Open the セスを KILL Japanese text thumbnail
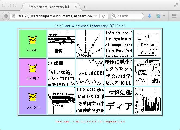 pyautogui.click(x=119, y=72)
